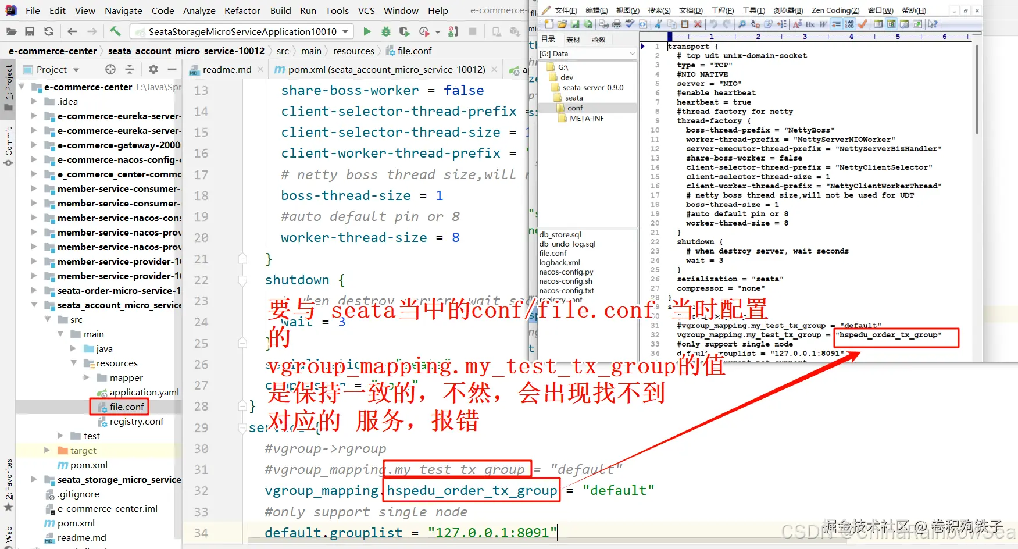
Task: Toggle line numbers icon in EditPlus toolbar
Action: point(849,24)
